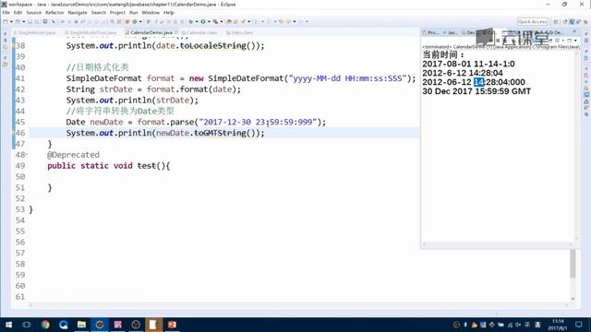591x332 pixels.
Task: Switch to Calendar.class editor tab
Action: tap(199, 33)
